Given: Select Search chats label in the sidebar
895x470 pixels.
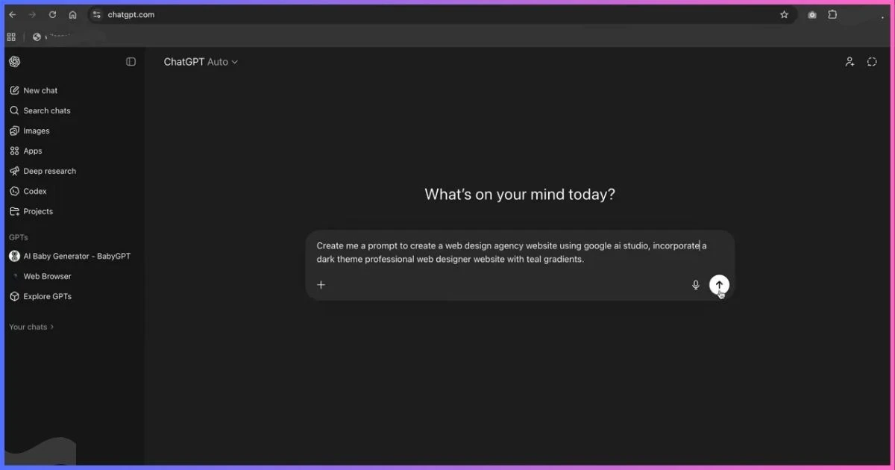Looking at the screenshot, I should [x=47, y=110].
